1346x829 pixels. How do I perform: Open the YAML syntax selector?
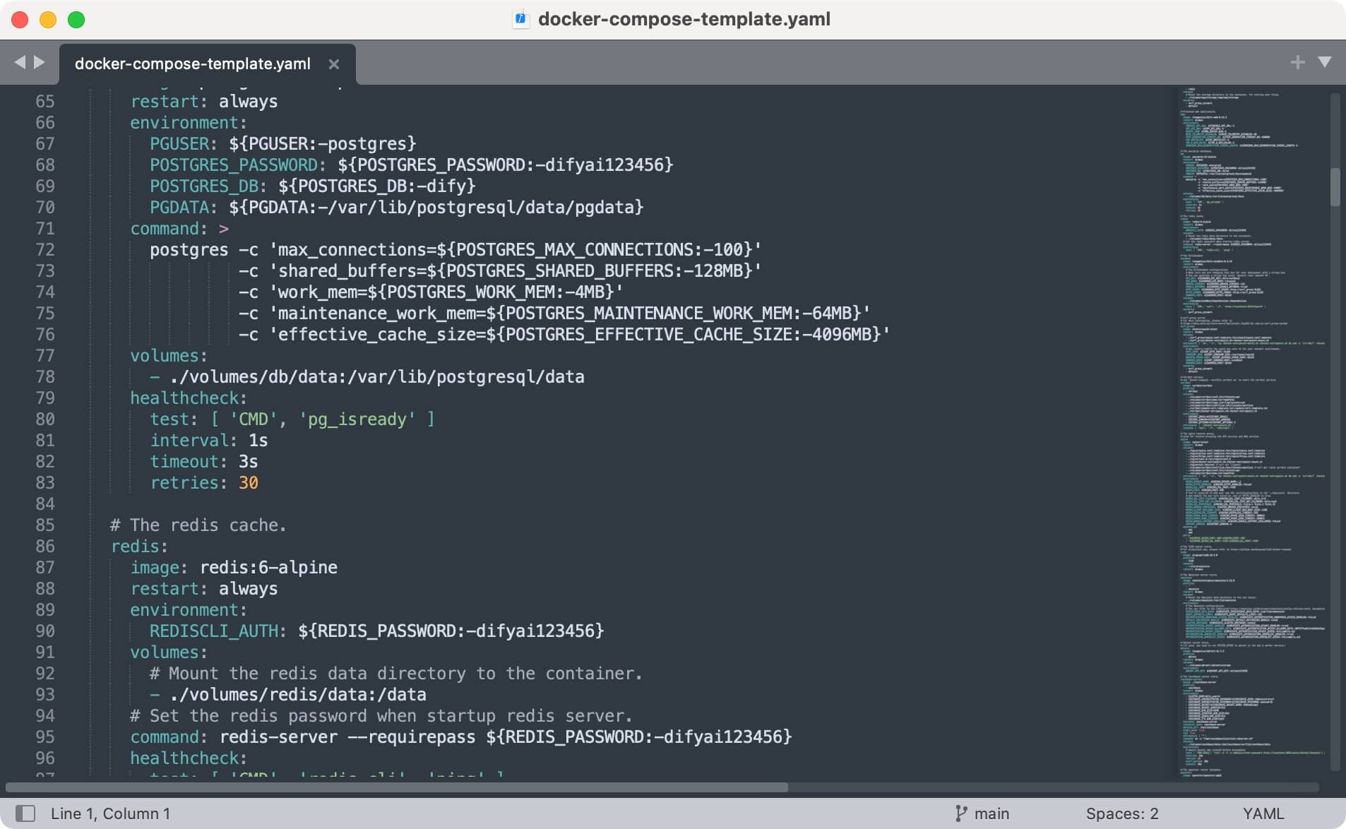pyautogui.click(x=1263, y=813)
